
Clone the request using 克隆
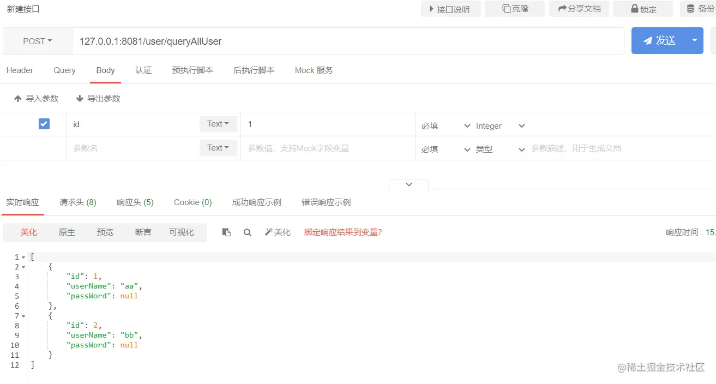click(x=514, y=9)
